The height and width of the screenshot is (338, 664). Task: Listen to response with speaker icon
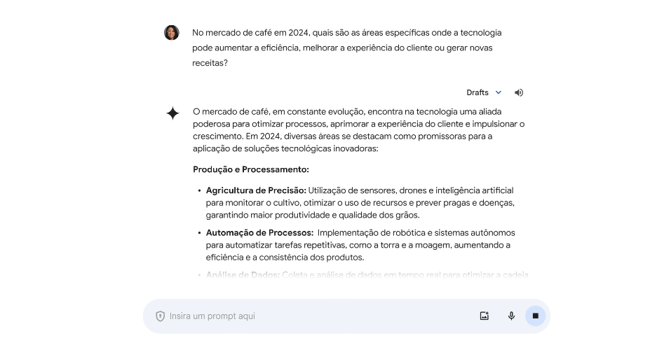tap(519, 92)
